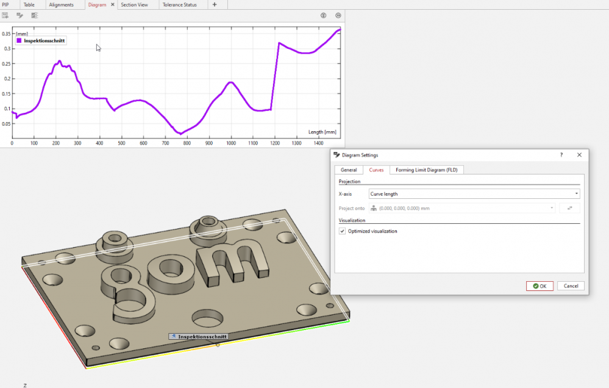
Task: Open the Forming Limit Diagram (FLD) tab
Action: [x=426, y=170]
